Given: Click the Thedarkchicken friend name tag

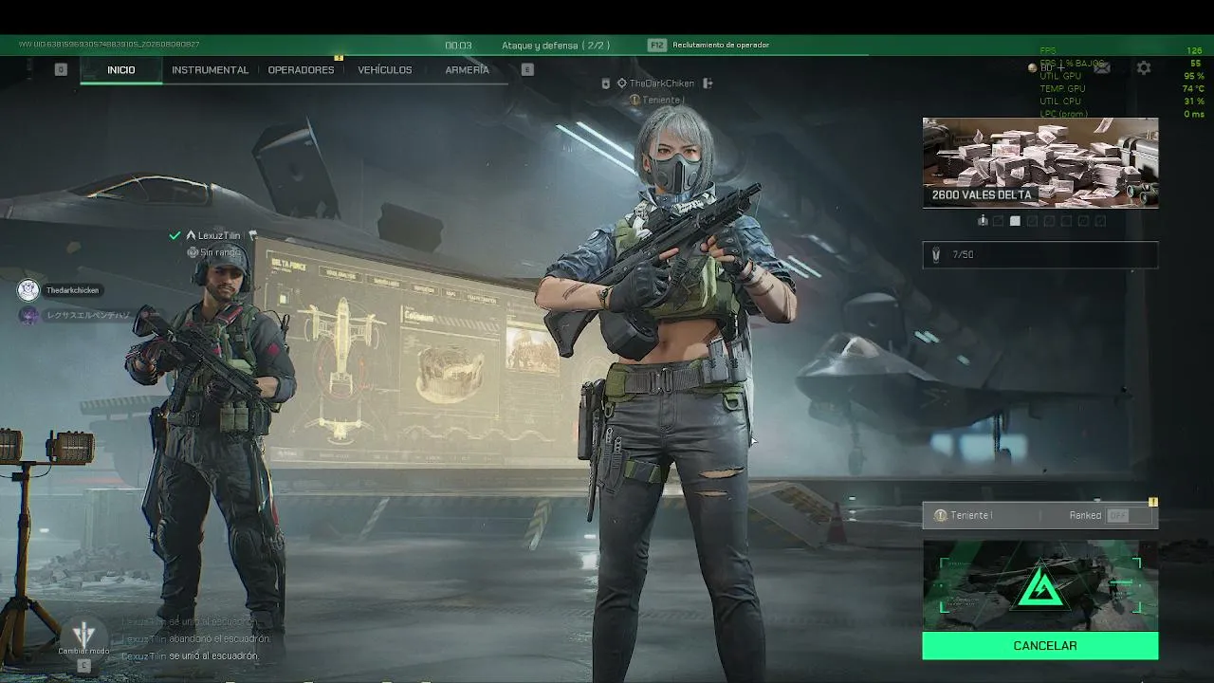Looking at the screenshot, I should click(x=73, y=290).
